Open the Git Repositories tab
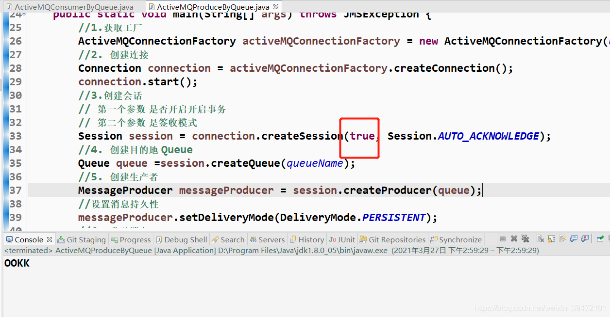Image resolution: width=610 pixels, height=317 pixels. pyautogui.click(x=393, y=239)
